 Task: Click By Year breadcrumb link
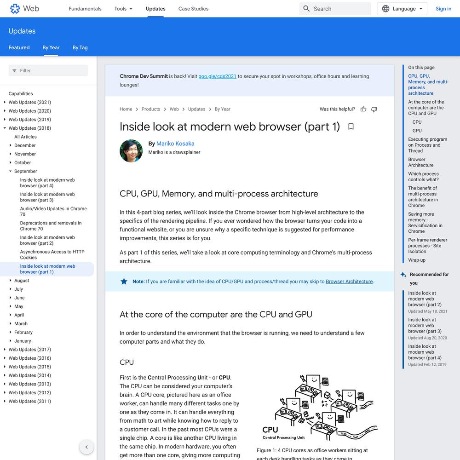coord(222,109)
